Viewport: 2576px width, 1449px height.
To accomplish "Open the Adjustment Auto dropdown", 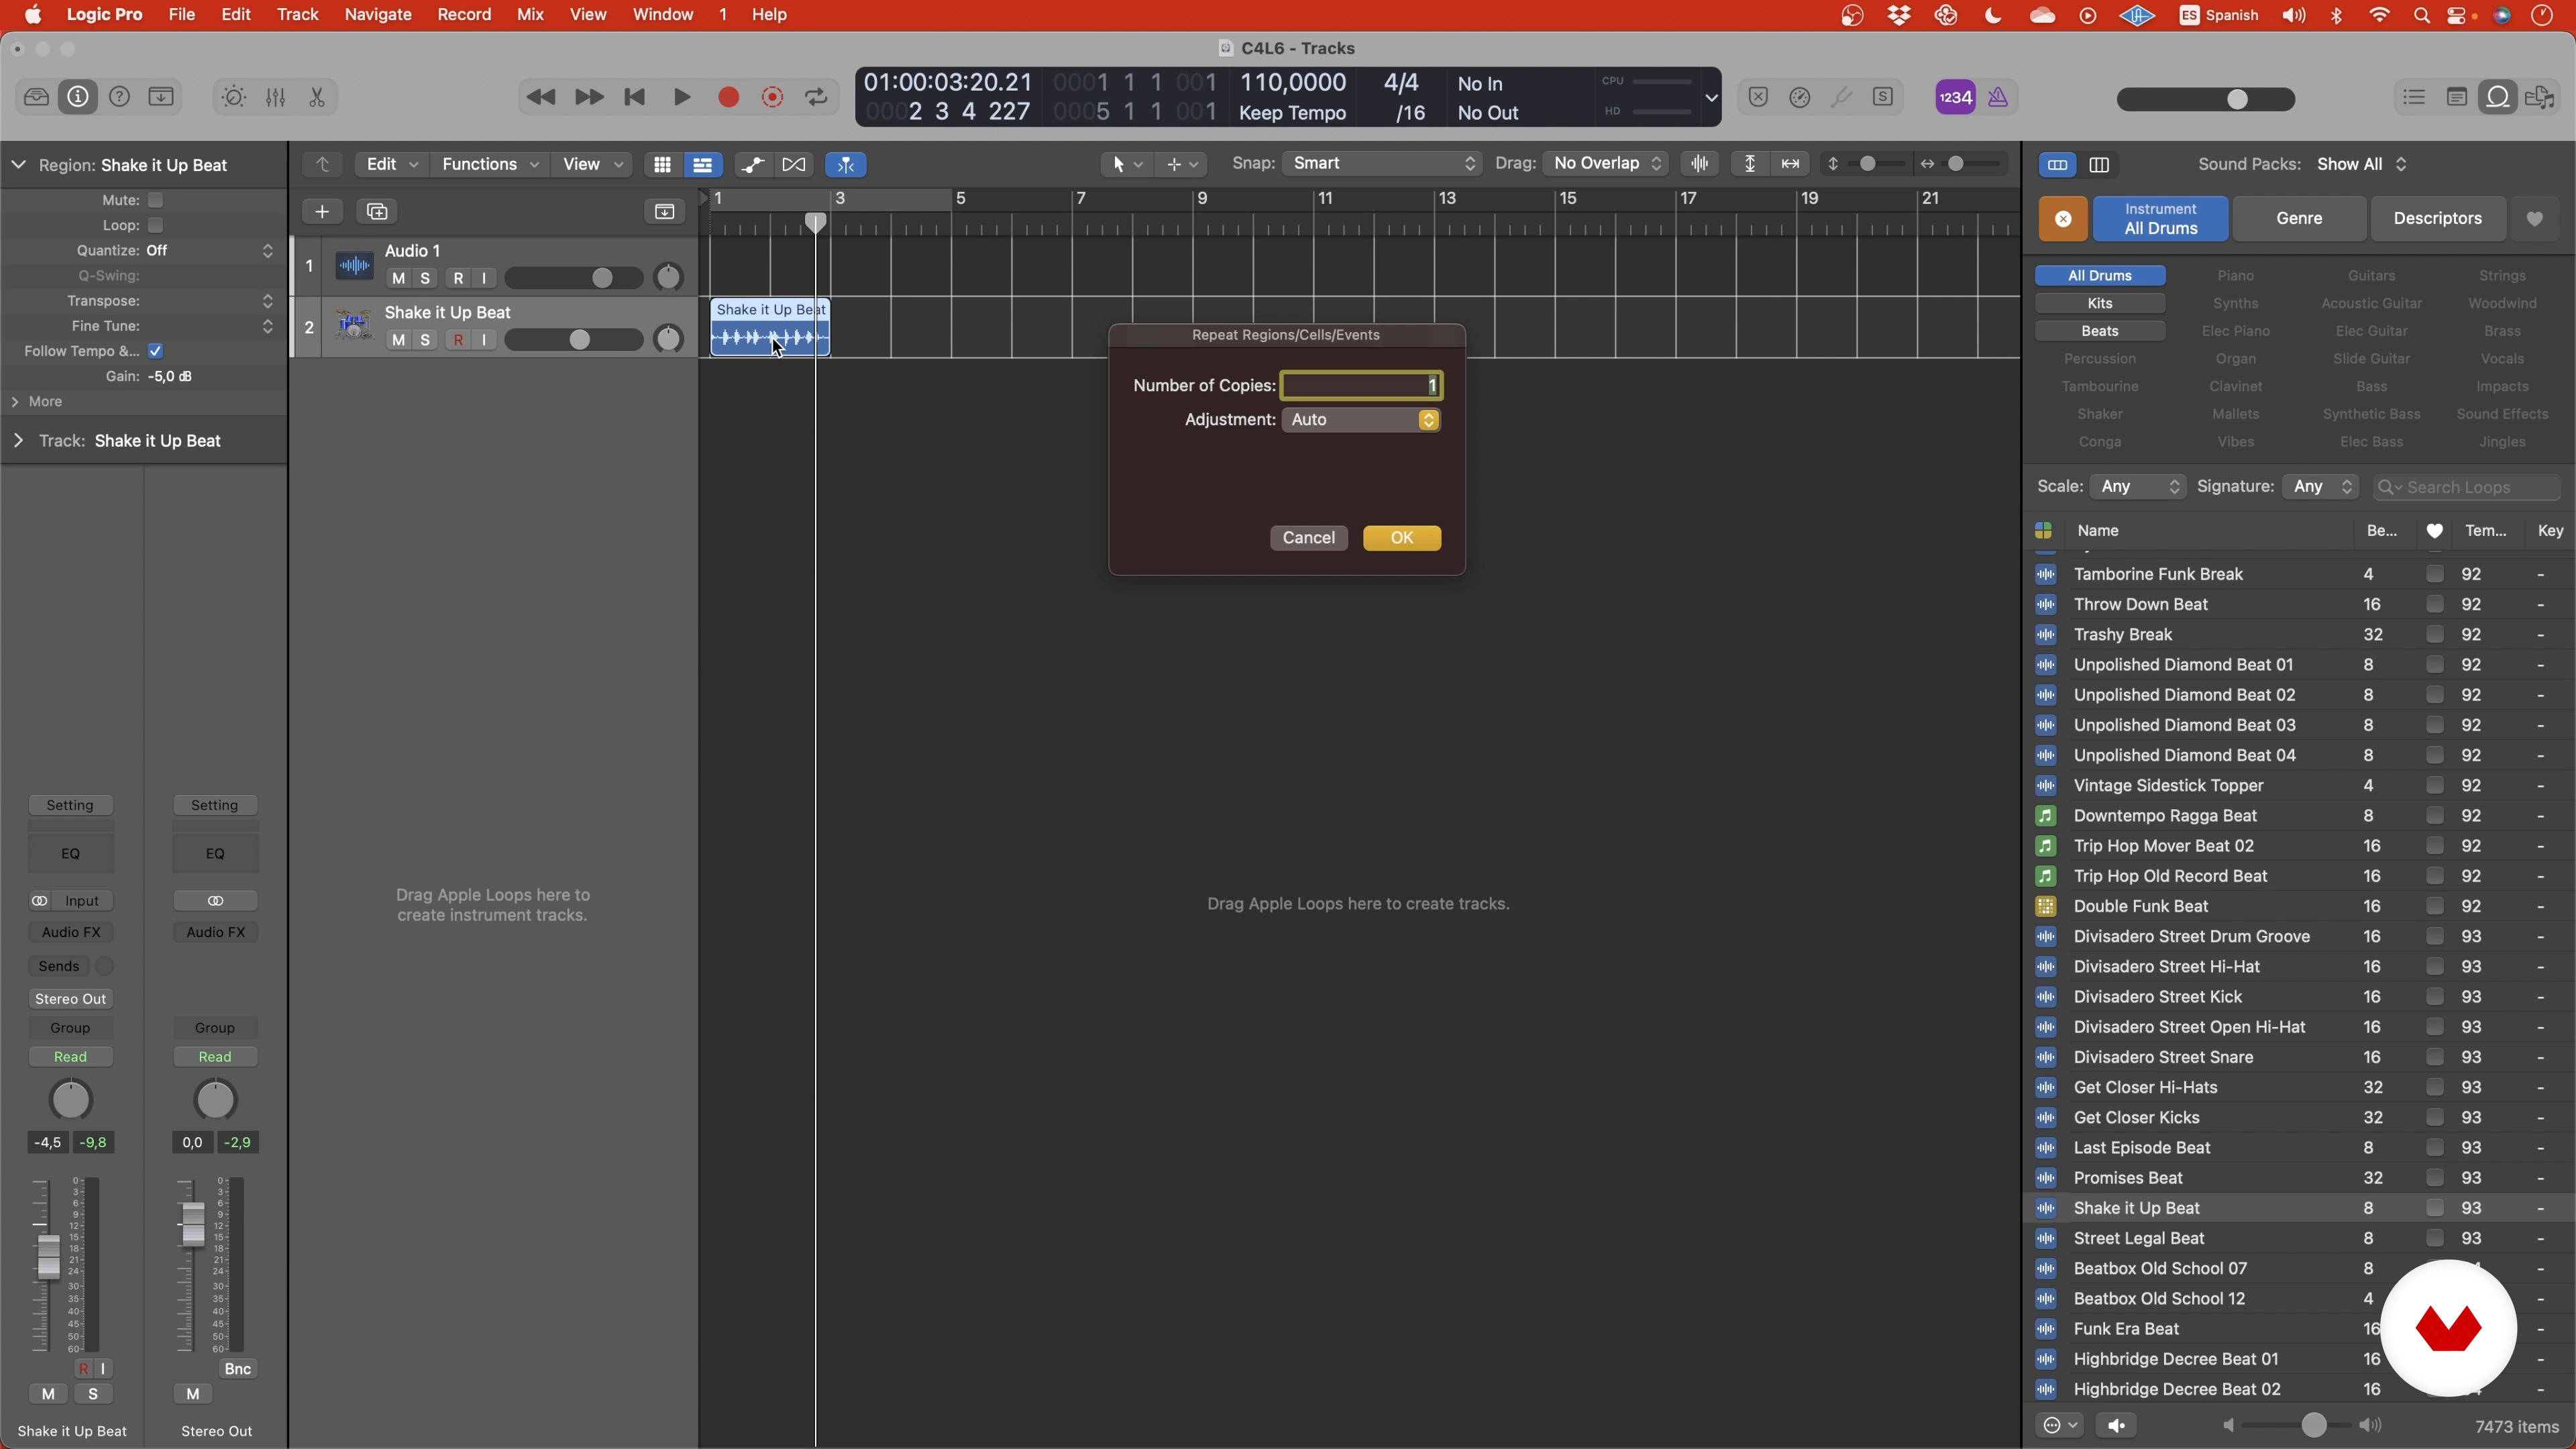I will click(x=1361, y=420).
